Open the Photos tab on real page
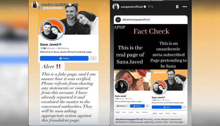The image size is (220, 126). [x=131, y=112]
